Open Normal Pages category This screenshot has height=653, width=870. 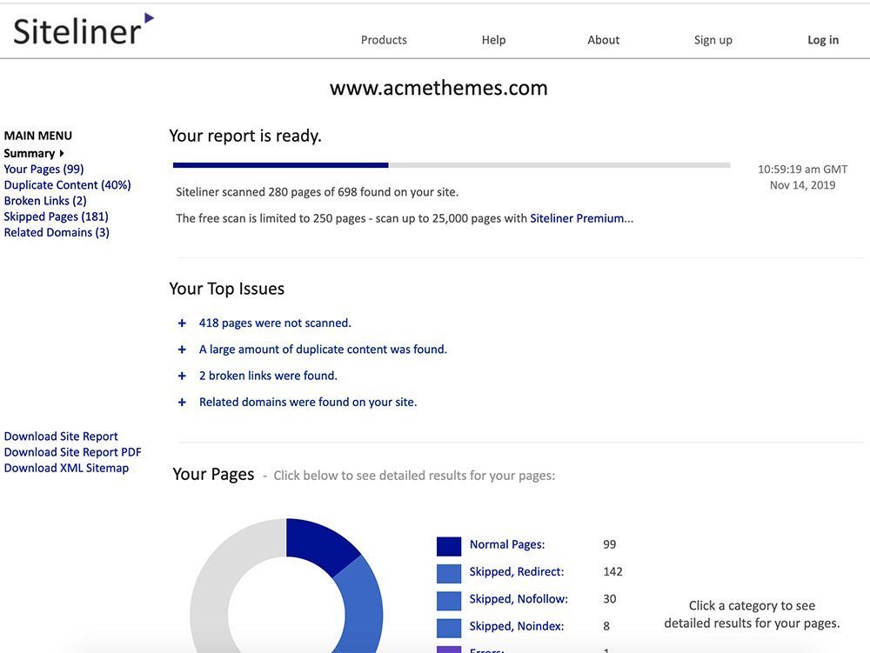click(x=507, y=544)
